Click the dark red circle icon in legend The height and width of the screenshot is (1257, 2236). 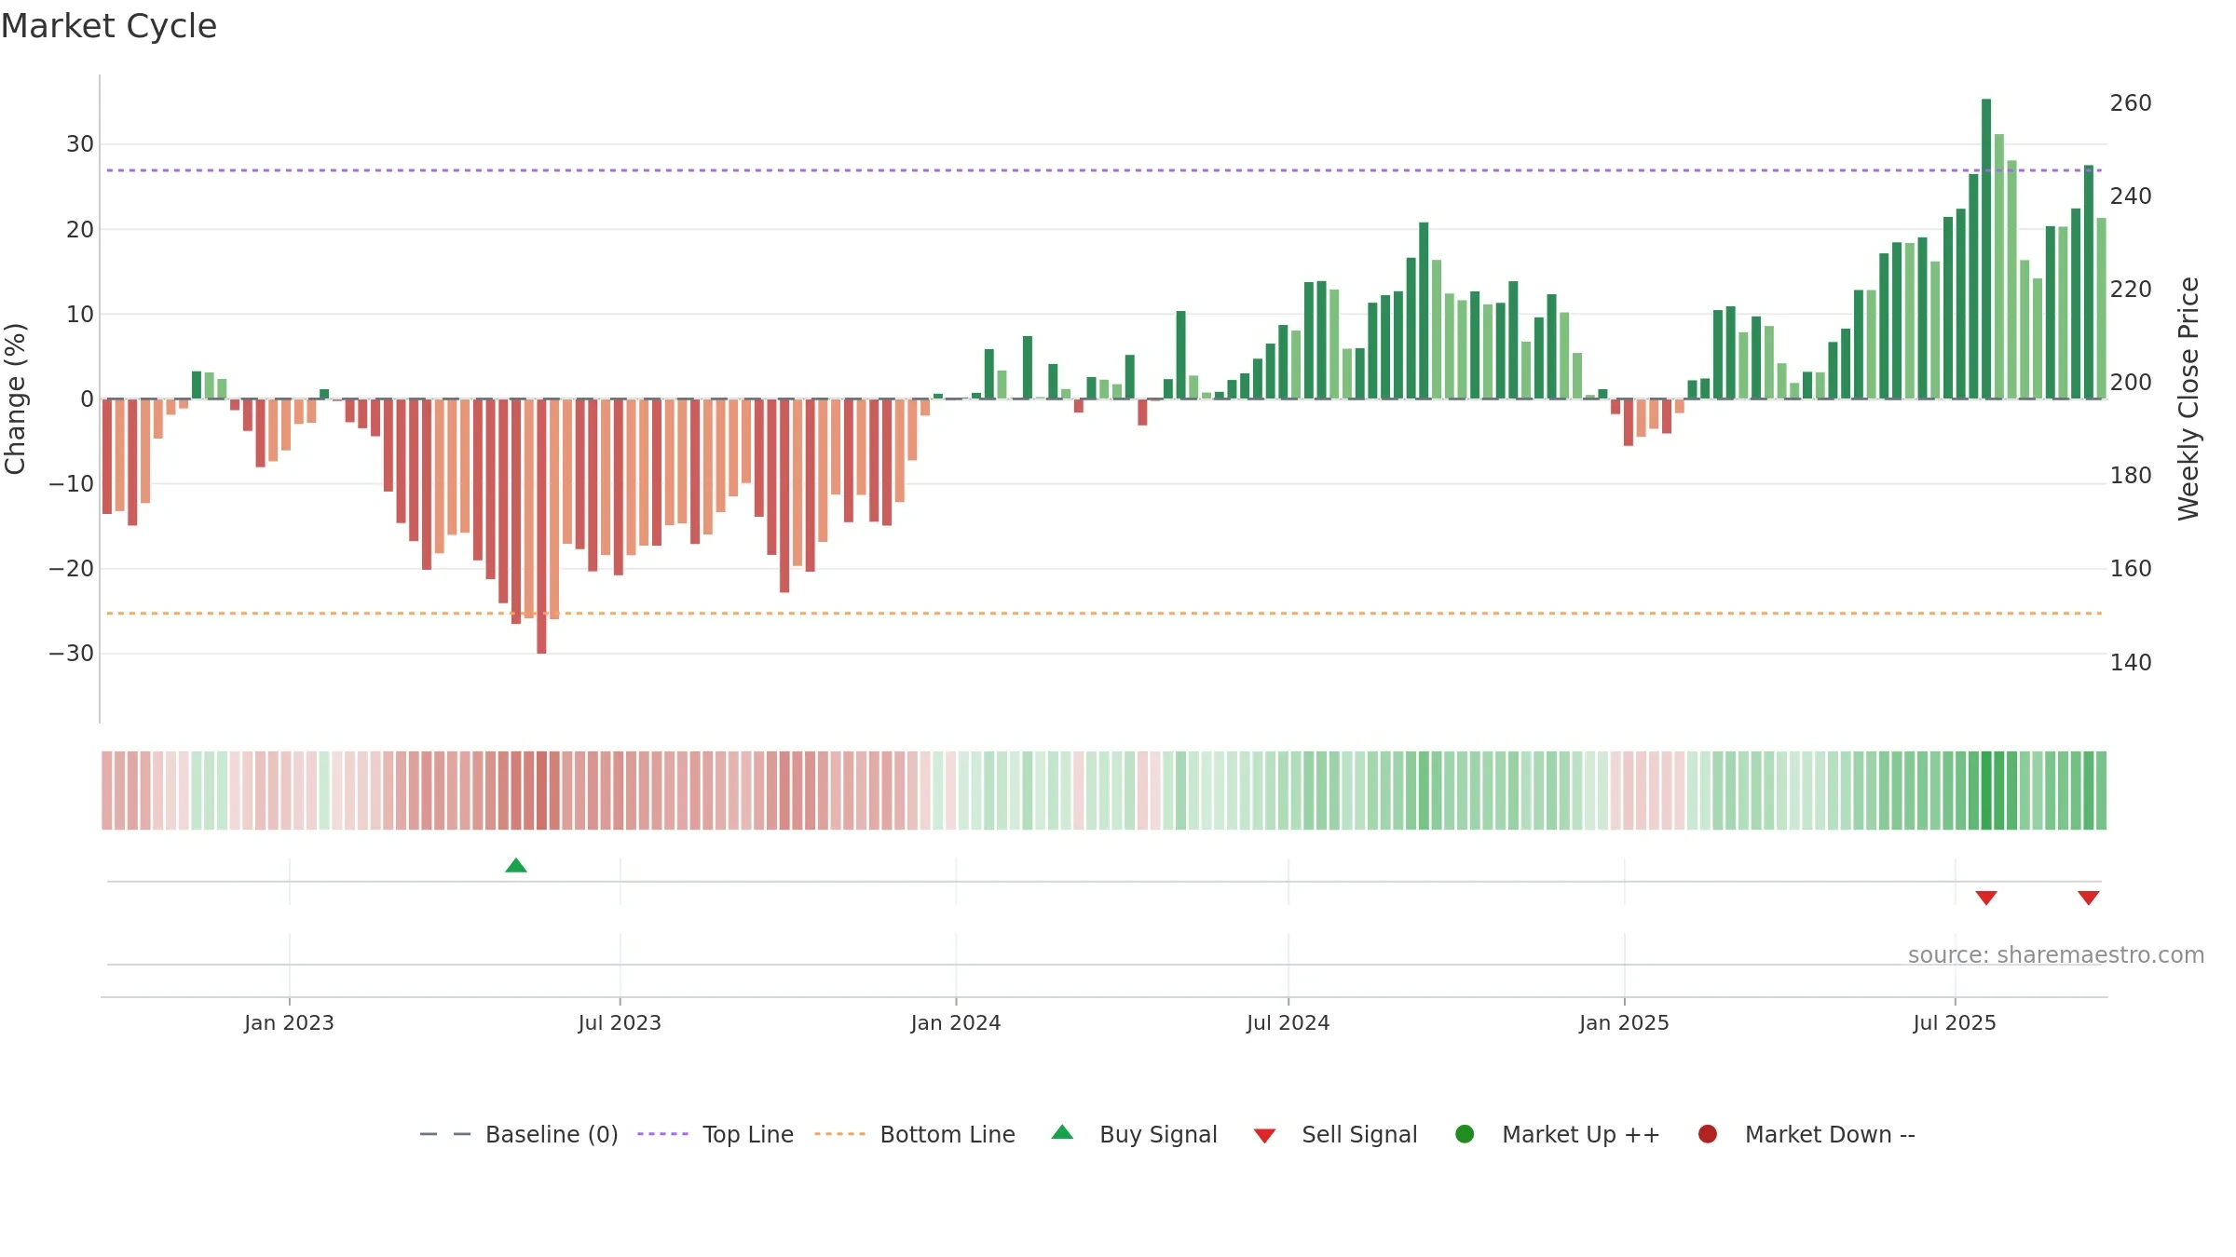[x=1708, y=1134]
